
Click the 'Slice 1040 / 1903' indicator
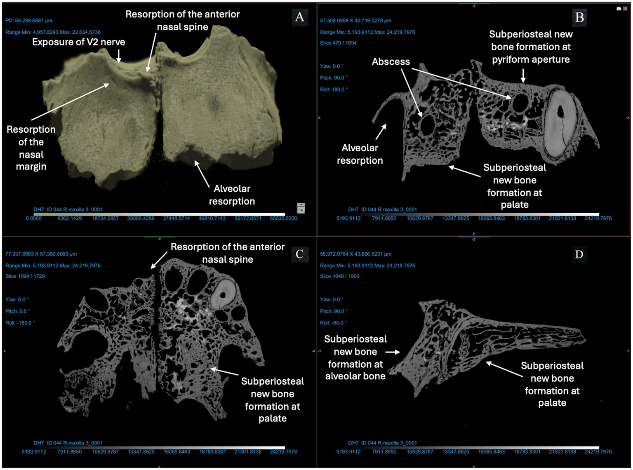(x=339, y=276)
